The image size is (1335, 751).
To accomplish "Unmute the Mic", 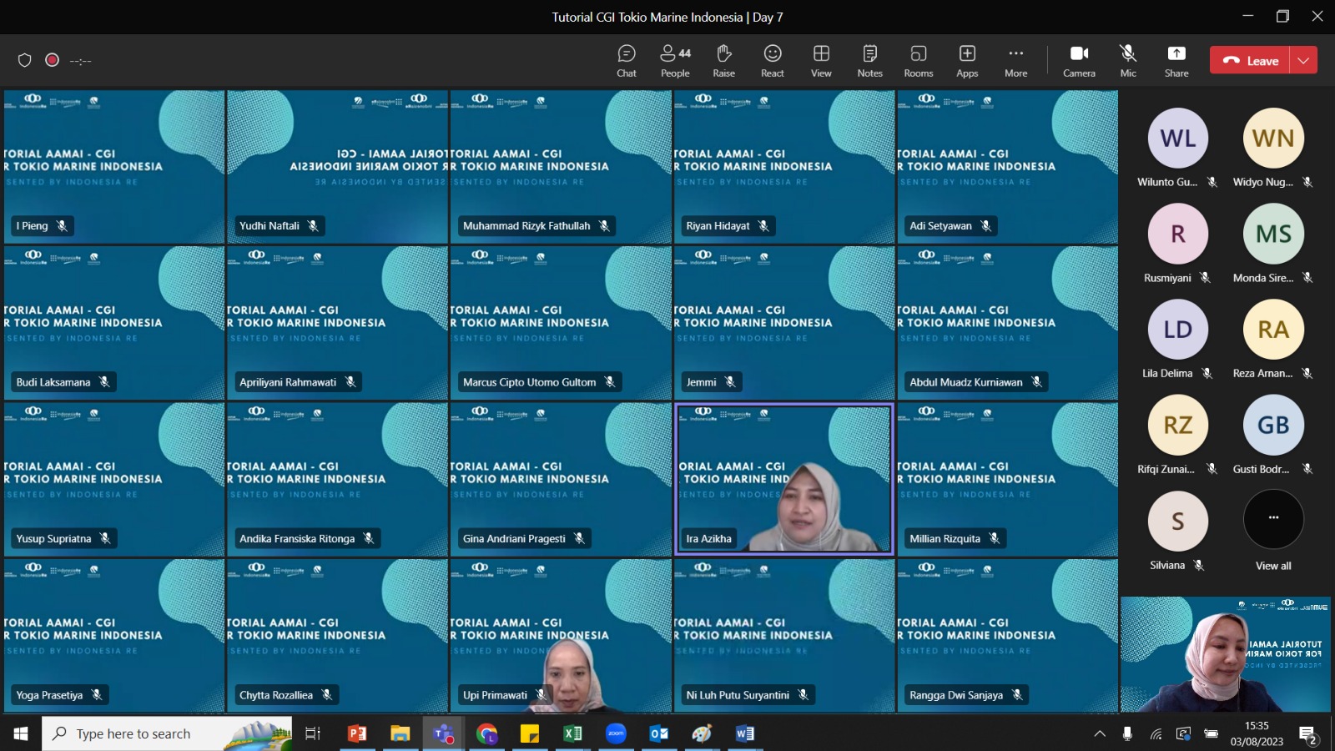I will [x=1128, y=61].
